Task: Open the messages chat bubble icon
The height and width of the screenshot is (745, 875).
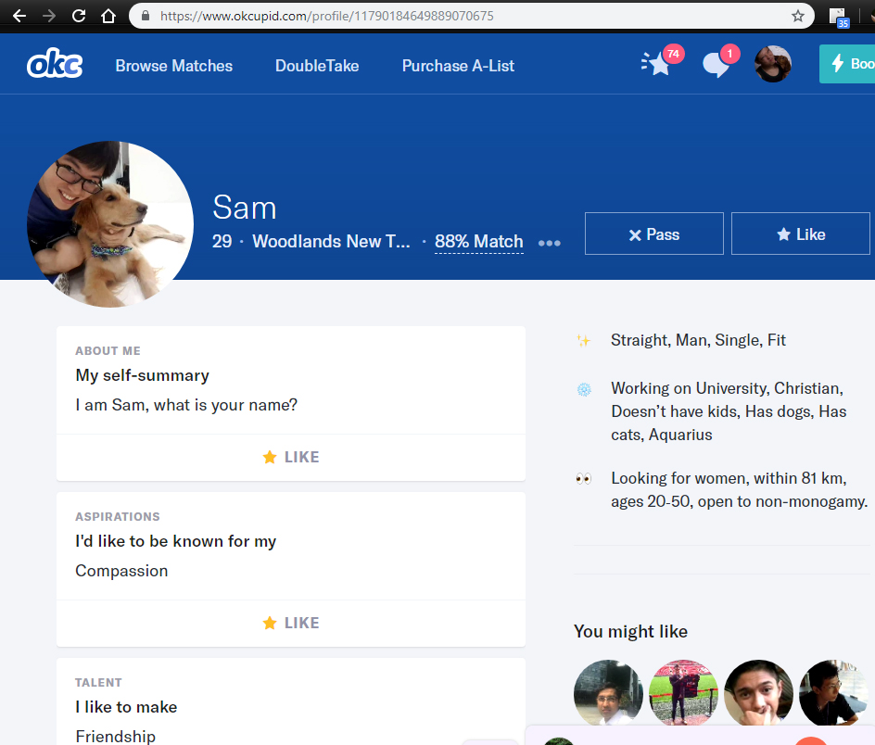Action: pyautogui.click(x=716, y=65)
